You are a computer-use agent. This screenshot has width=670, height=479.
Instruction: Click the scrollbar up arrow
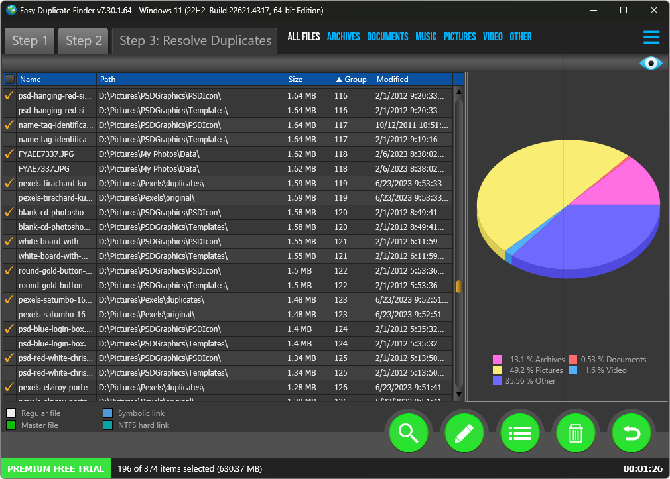[x=459, y=92]
